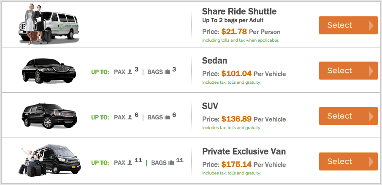Image resolution: width=382 pixels, height=185 pixels.
Task: Click the SUV bags suitcase icon
Action: 168,117
